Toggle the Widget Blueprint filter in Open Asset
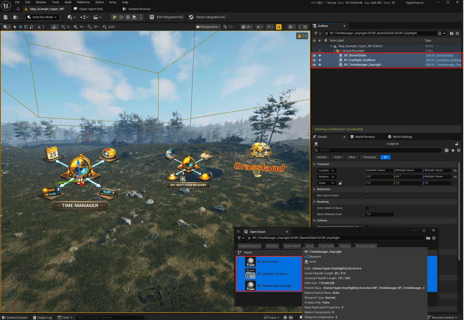 pyautogui.click(x=250, y=246)
